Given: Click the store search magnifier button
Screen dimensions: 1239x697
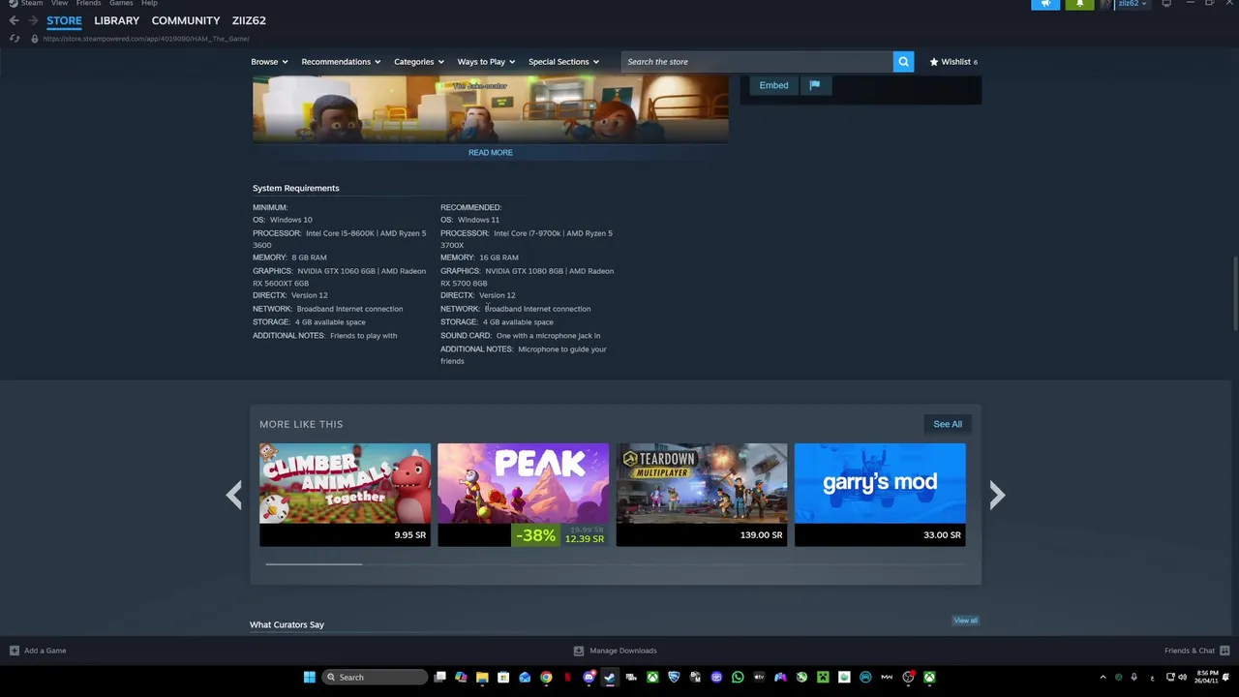Looking at the screenshot, I should click(903, 62).
